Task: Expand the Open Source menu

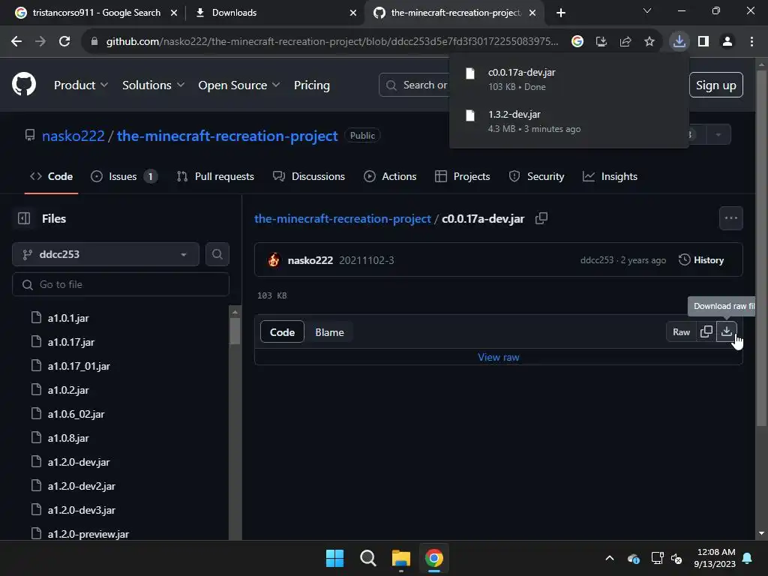Action: coord(239,85)
